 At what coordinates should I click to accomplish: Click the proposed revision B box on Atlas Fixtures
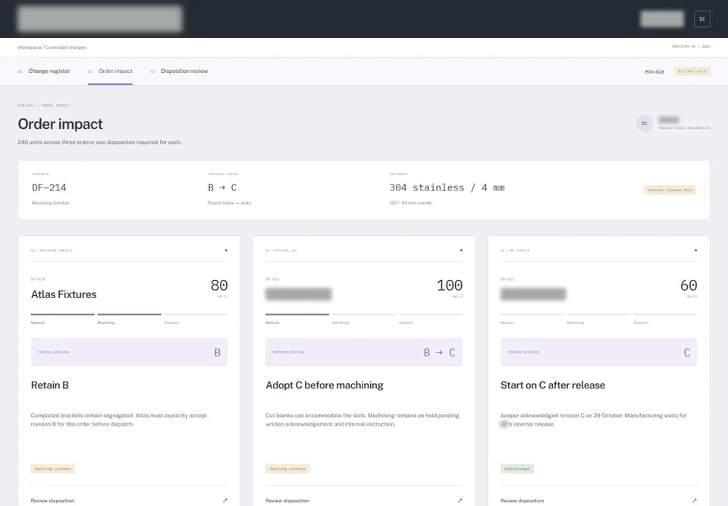click(x=129, y=352)
